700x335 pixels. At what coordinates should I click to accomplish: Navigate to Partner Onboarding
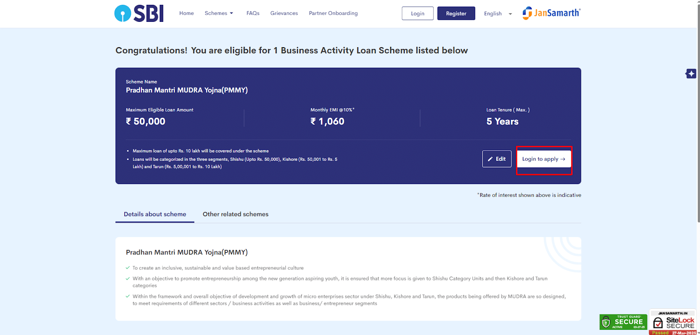pyautogui.click(x=333, y=13)
